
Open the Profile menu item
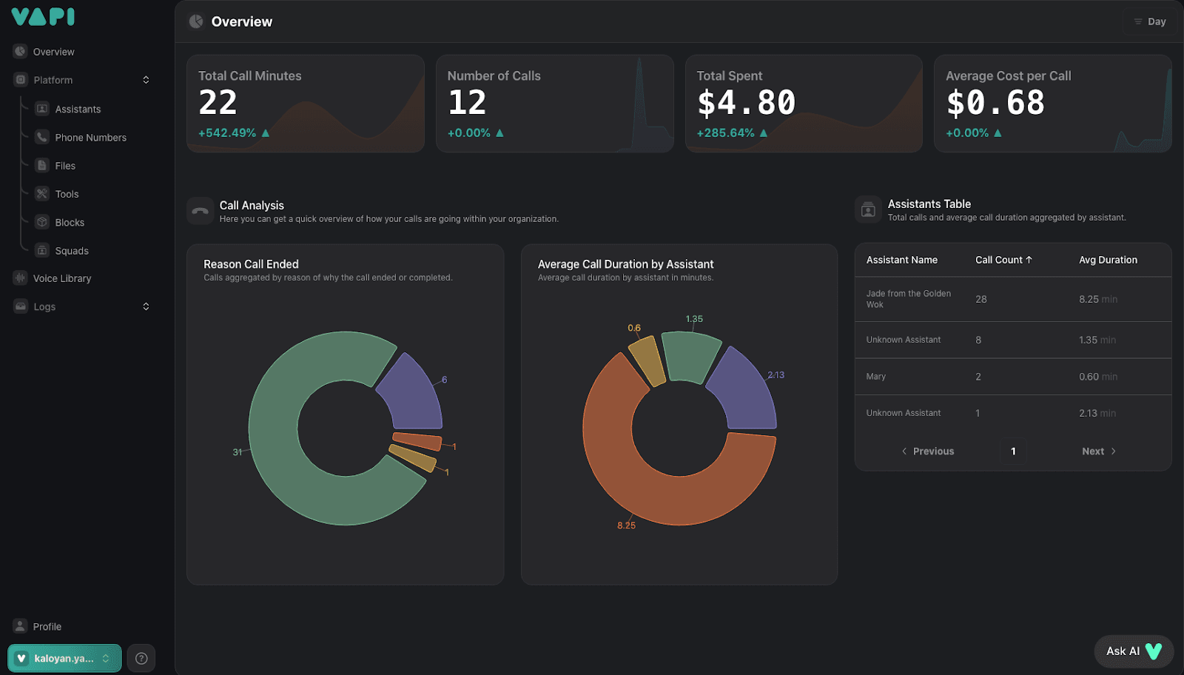tap(47, 626)
